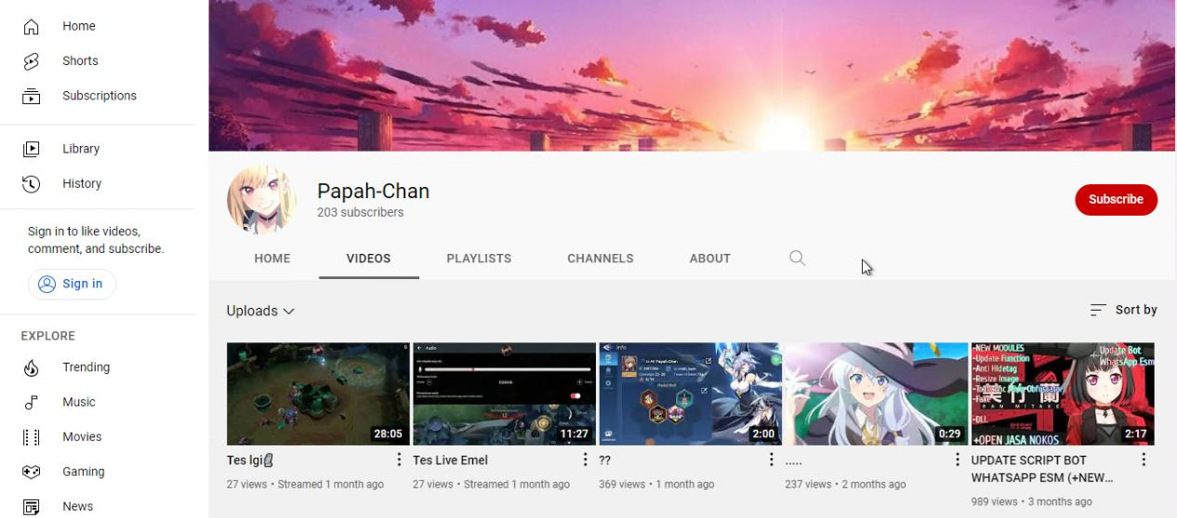Viewport: 1177px width, 518px height.
Task: Open the Music note icon
Action: tap(31, 403)
